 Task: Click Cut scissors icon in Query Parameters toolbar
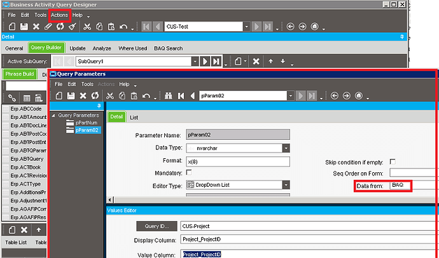pos(109,95)
